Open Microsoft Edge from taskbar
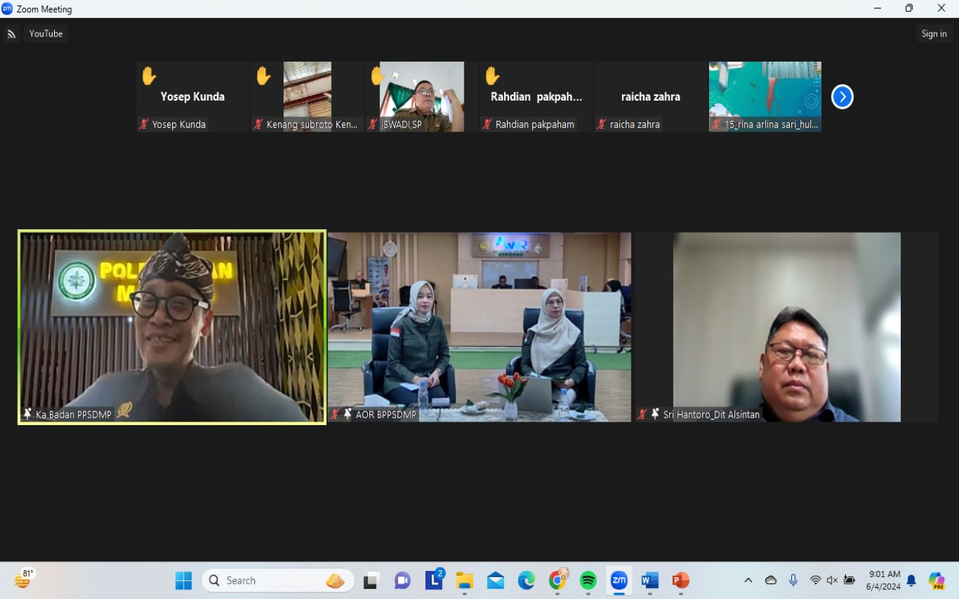This screenshot has width=959, height=599. coord(526,581)
